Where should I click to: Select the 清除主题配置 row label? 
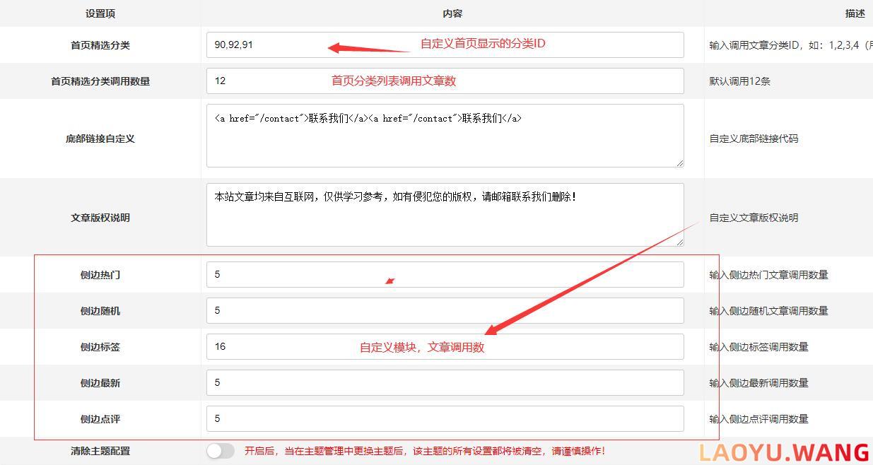(x=100, y=451)
